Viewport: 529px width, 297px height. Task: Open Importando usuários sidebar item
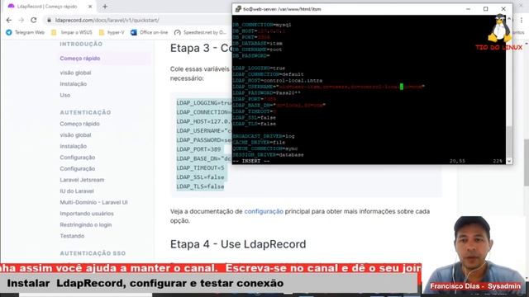87,214
